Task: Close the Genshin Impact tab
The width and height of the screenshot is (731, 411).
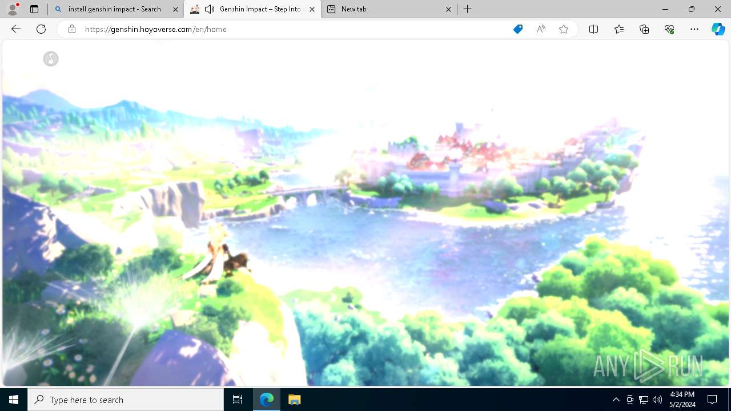Action: click(312, 9)
